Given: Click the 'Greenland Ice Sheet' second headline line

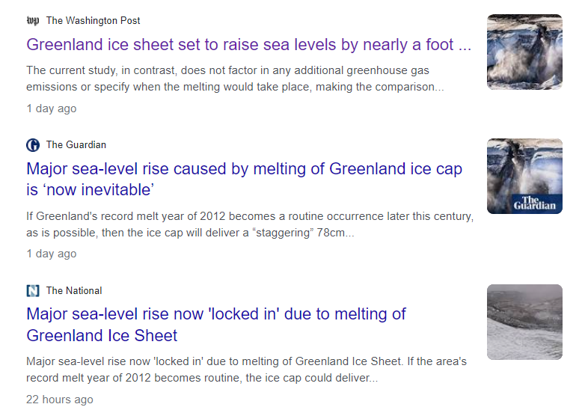Looking at the screenshot, I should tap(102, 335).
